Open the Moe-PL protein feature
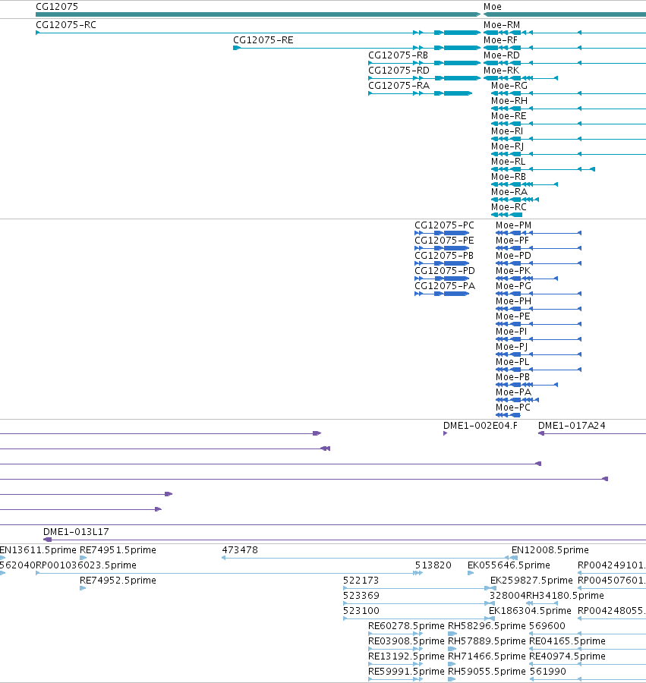 pyautogui.click(x=512, y=363)
